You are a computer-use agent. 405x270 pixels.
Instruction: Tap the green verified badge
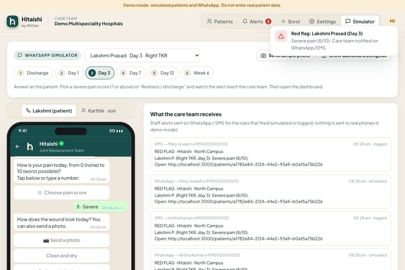tap(62, 144)
